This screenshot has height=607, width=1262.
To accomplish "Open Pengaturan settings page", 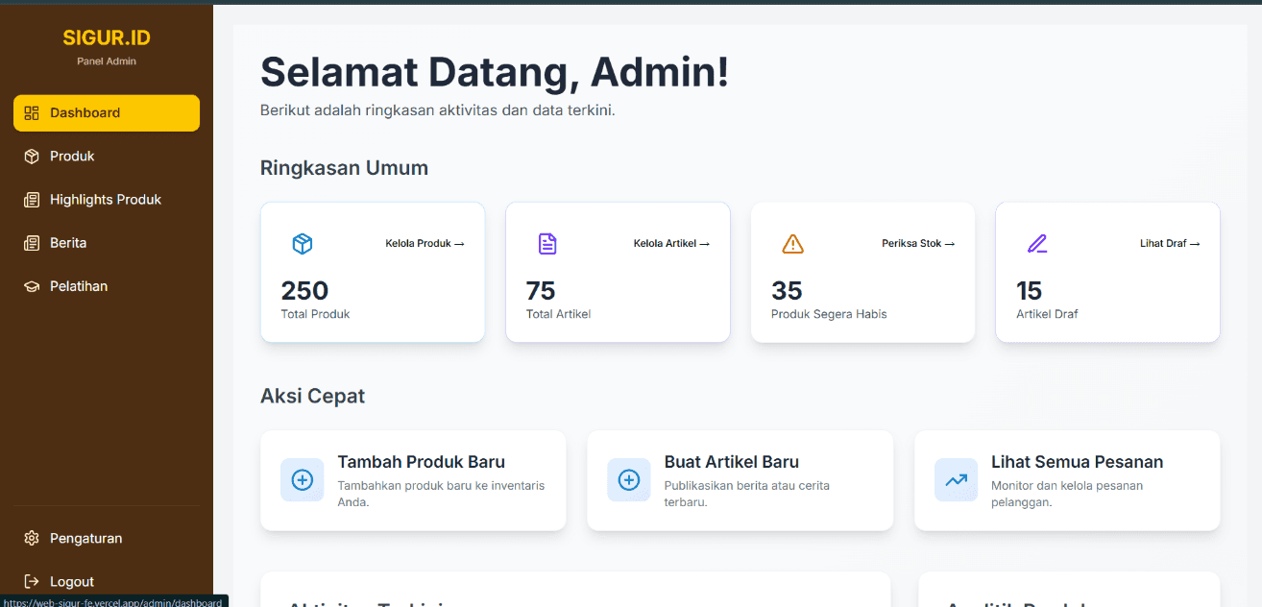I will pyautogui.click(x=107, y=538).
